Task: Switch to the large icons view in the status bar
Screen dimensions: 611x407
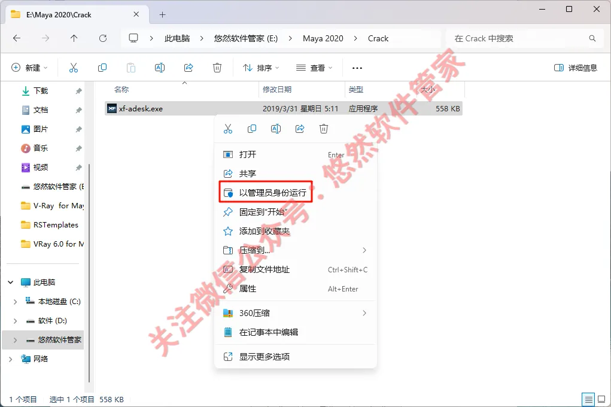Action: click(601, 400)
